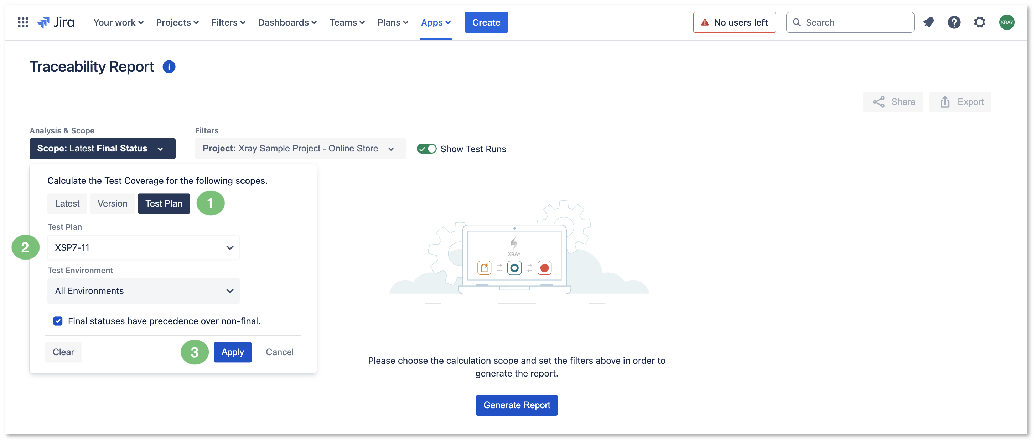Select the Latest scope tab

coord(67,203)
